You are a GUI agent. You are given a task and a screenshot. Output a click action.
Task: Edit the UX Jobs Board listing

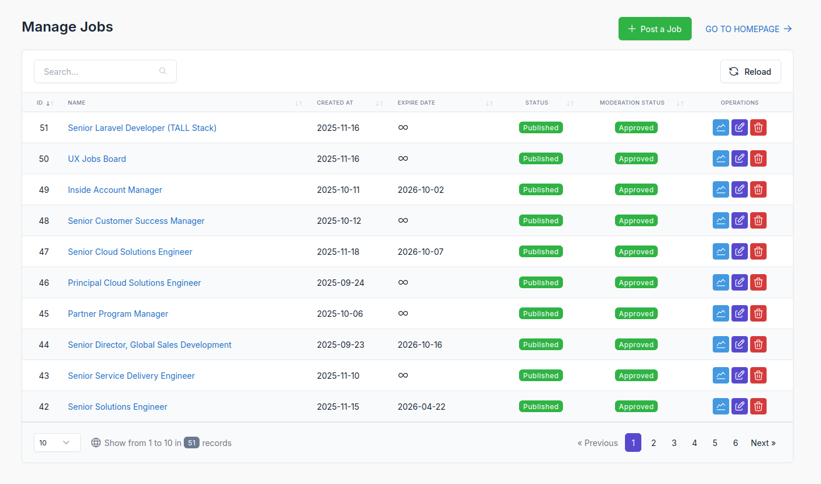point(739,158)
